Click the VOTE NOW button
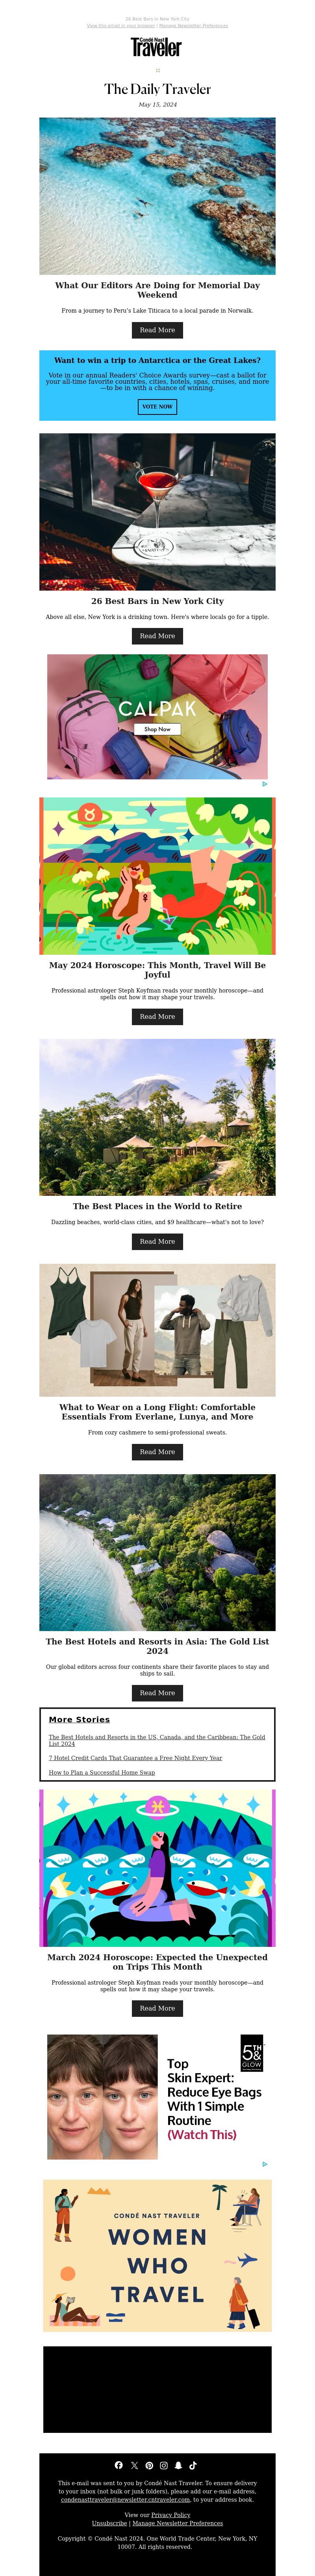 (x=157, y=407)
